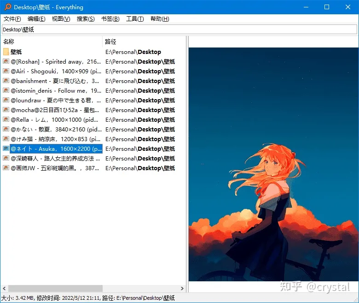Screen dimensions: 359x303
Task: Click the path cell of the @Airi row
Action: (140, 71)
